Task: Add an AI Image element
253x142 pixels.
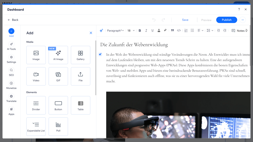Action: [58, 55]
